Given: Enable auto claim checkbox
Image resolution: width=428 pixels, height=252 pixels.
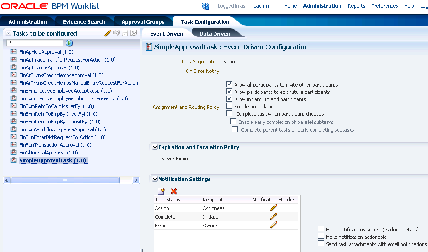Looking at the screenshot, I should (x=229, y=106).
